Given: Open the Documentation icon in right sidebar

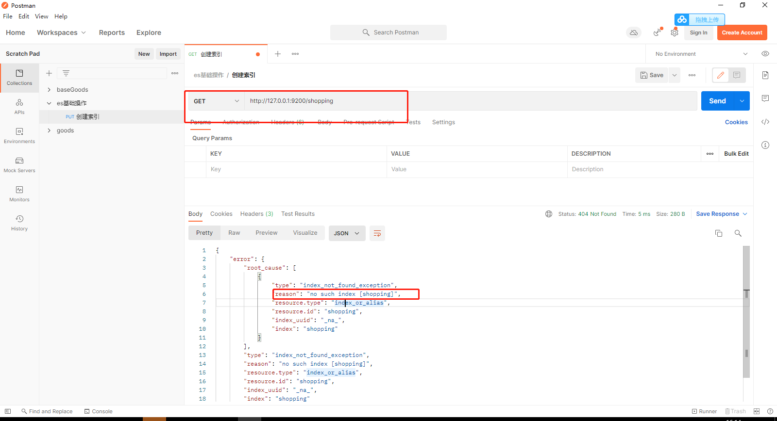Looking at the screenshot, I should point(765,75).
